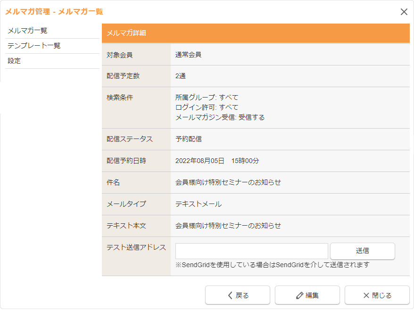Click the back chevron icon beside 戻る
Viewport: 414px width, 310px height.
click(x=230, y=295)
